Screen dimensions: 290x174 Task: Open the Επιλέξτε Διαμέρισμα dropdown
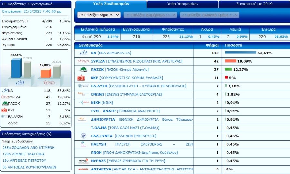coord(150,15)
